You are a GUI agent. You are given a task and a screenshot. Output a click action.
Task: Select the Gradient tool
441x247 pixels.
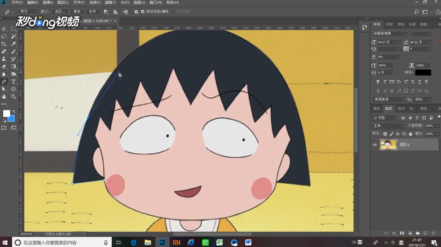click(x=13, y=66)
